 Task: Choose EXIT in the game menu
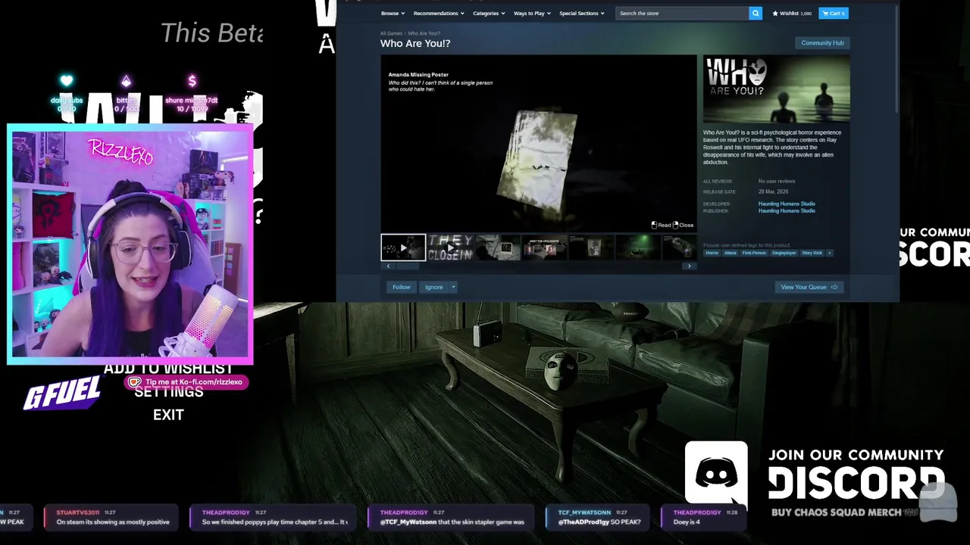point(168,415)
